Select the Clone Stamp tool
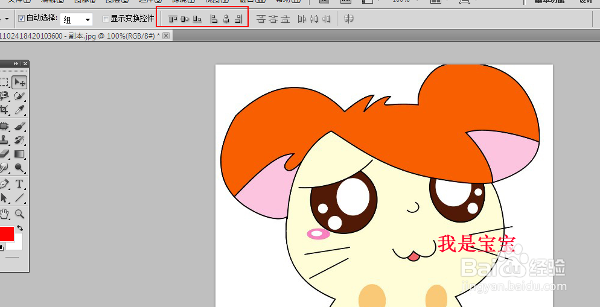Screen dimensions: 600x307 (4, 140)
